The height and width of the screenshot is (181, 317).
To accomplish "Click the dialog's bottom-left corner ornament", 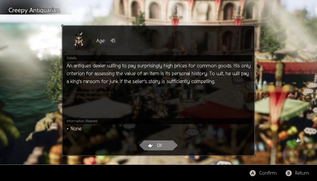I will pyautogui.click(x=62, y=155).
